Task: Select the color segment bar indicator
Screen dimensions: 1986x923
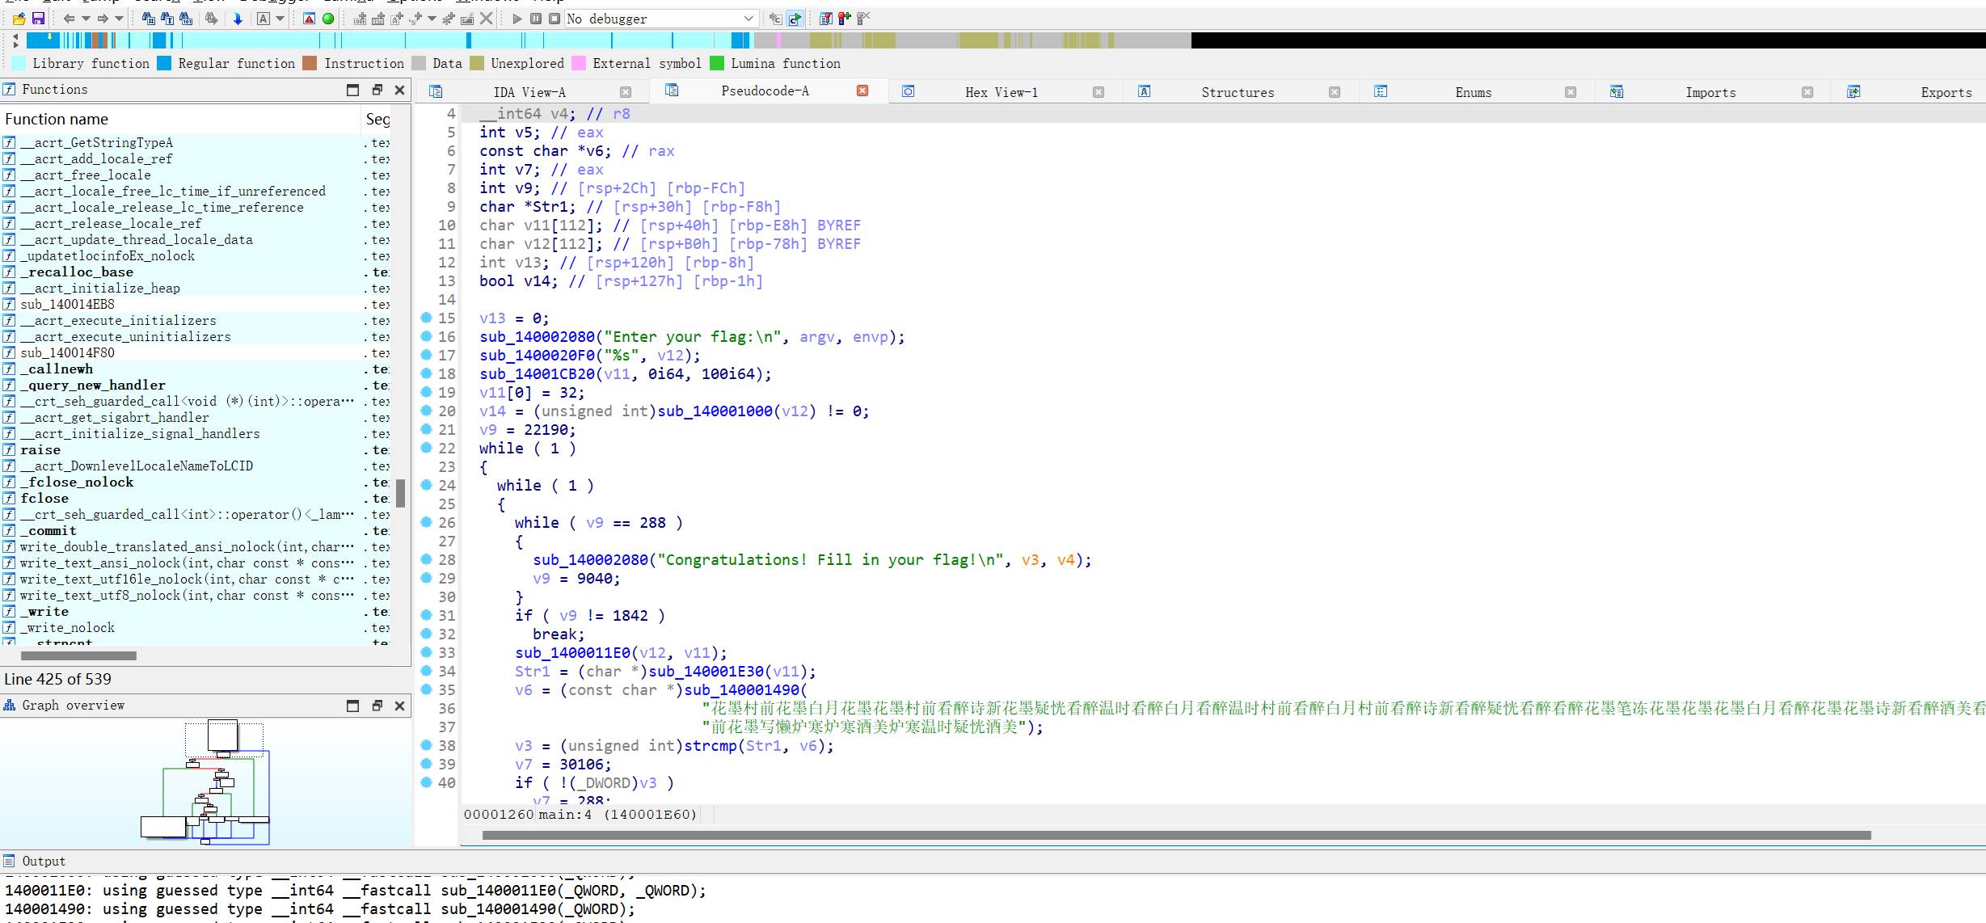Action: [993, 40]
